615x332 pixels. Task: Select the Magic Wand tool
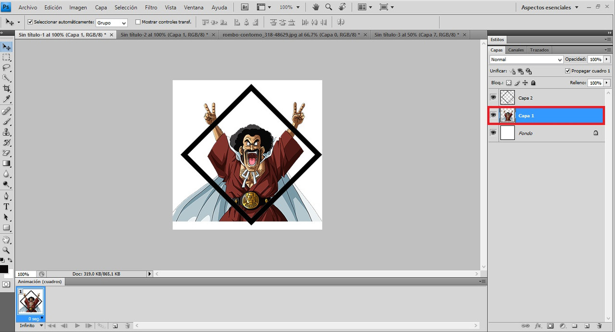(x=7, y=78)
